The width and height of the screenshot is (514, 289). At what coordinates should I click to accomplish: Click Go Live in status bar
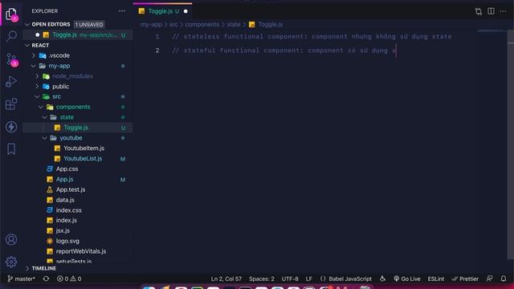(407, 279)
